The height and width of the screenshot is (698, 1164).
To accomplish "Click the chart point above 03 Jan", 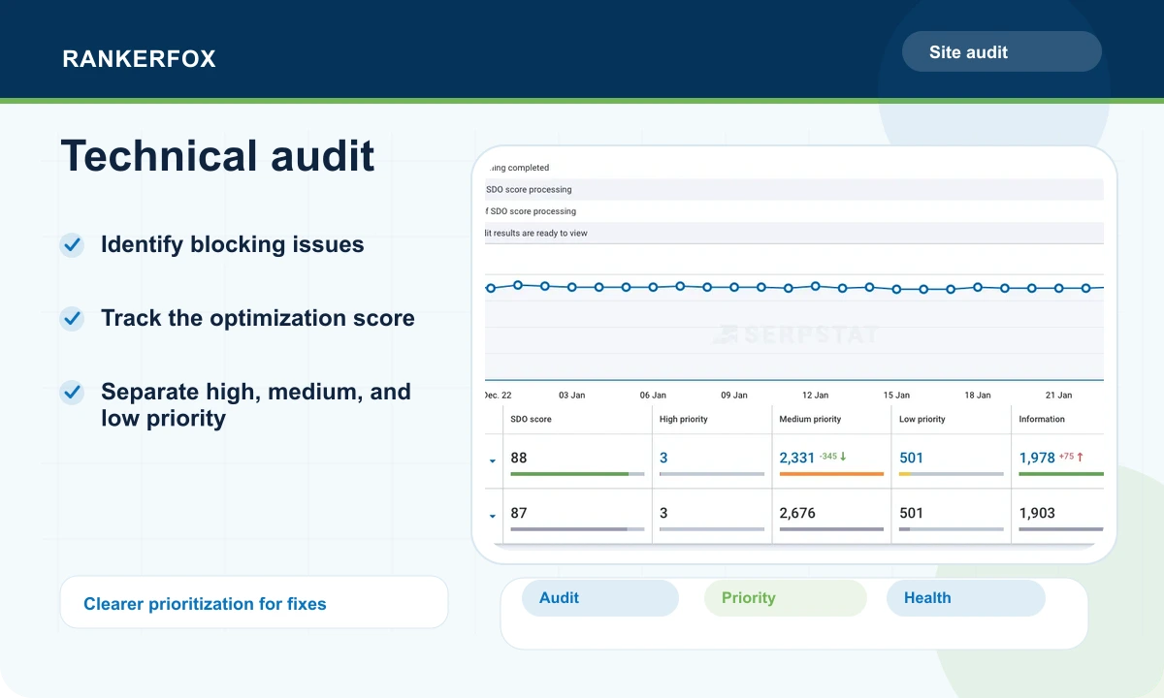I will (x=572, y=287).
